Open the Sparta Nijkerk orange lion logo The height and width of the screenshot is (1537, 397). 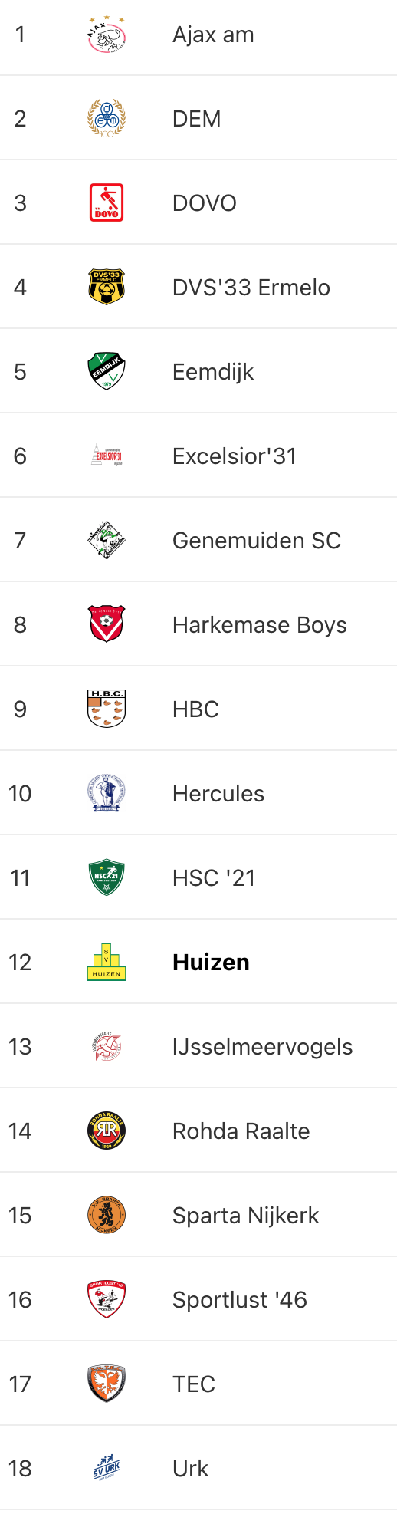click(x=107, y=1216)
